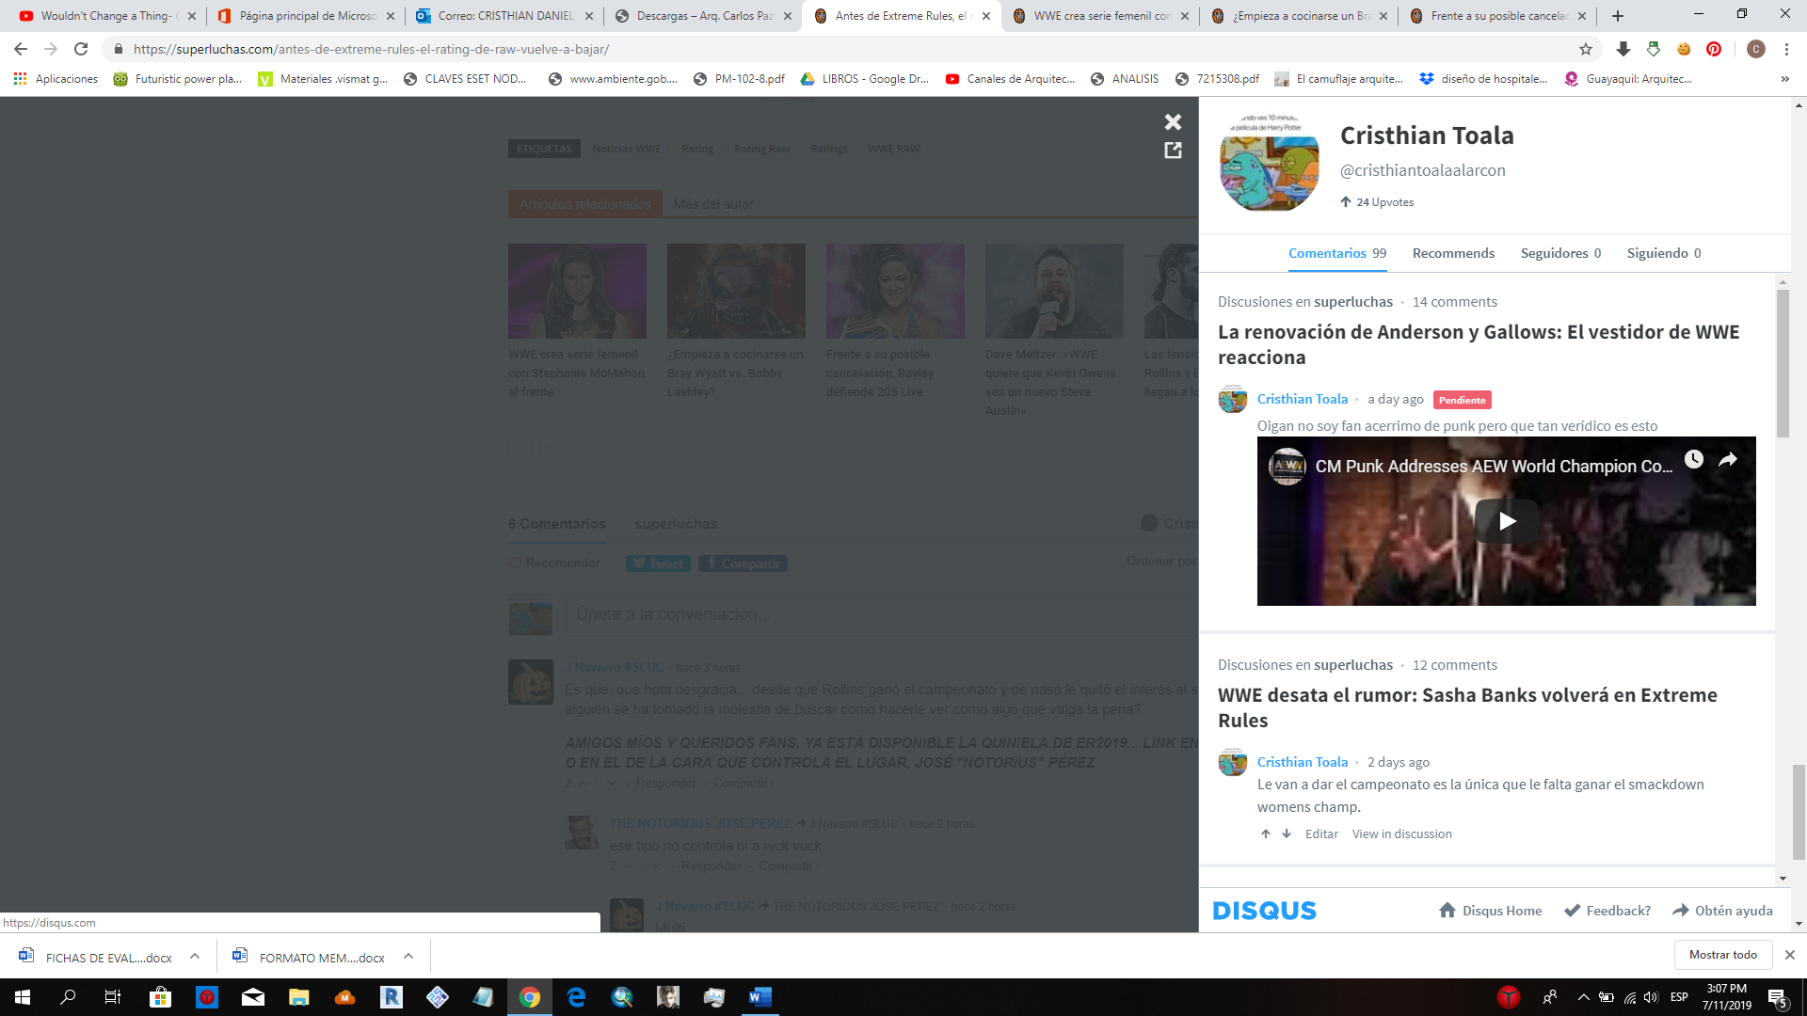Open the Sasha Banks Extreme Rules discussion title
The width and height of the screenshot is (1807, 1016).
(1467, 707)
